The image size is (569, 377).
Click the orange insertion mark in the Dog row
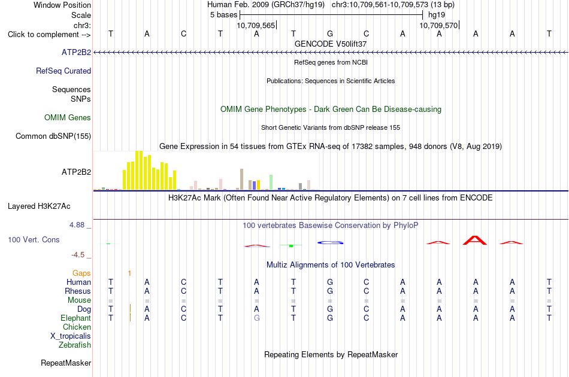131,309
